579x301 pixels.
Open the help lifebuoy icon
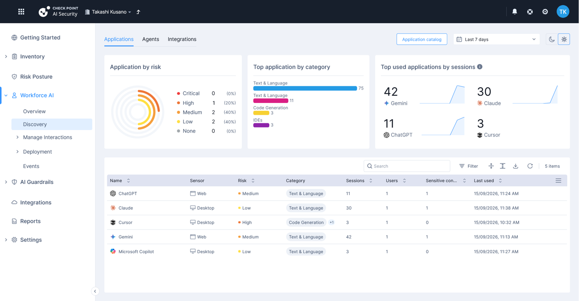tap(530, 12)
